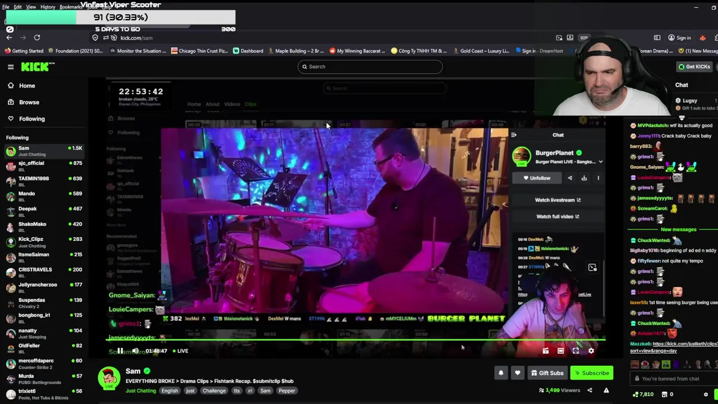Open the My Winning Baccarat bookmark
The width and height of the screenshot is (718, 404).
[357, 51]
